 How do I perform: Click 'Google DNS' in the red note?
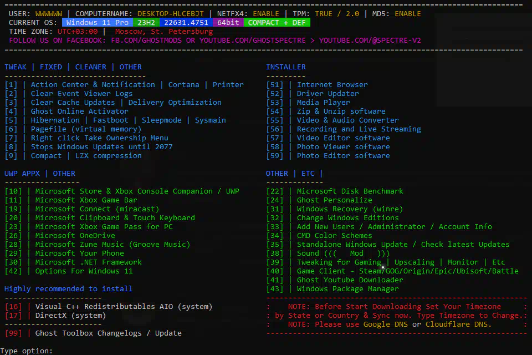point(386,324)
